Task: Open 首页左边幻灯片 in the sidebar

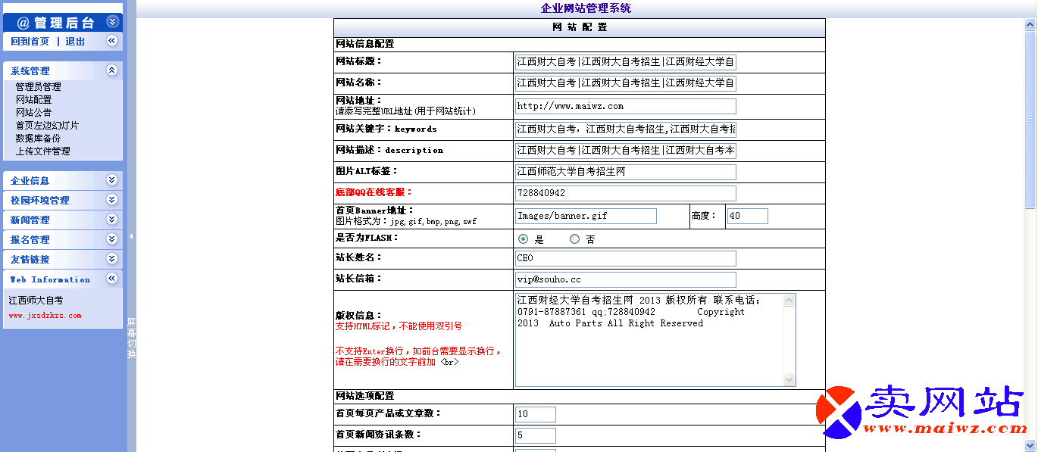Action: click(47, 126)
